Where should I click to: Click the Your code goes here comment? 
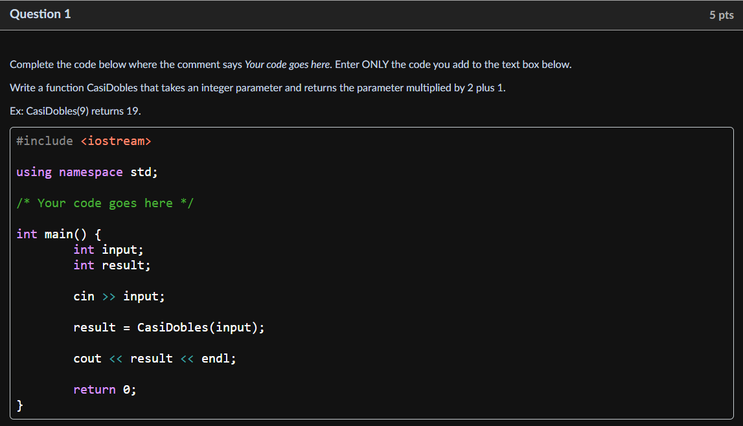coord(105,203)
